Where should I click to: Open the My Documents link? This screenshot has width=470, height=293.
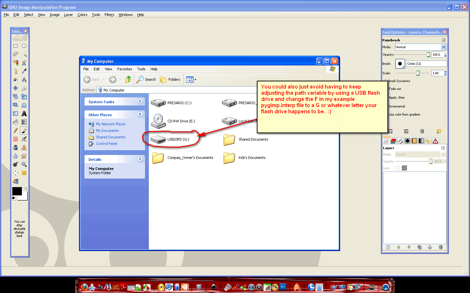[x=104, y=131]
